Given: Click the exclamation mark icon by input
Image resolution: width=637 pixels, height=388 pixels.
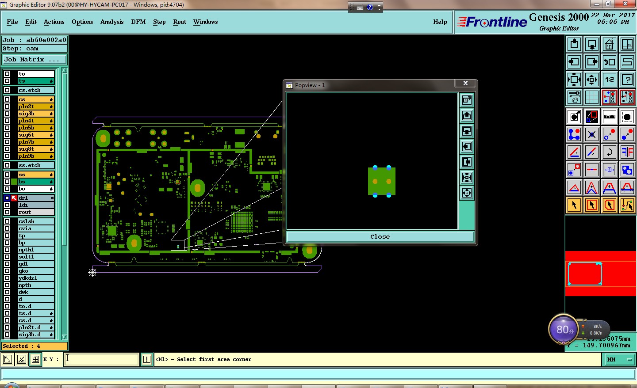Looking at the screenshot, I should point(147,359).
